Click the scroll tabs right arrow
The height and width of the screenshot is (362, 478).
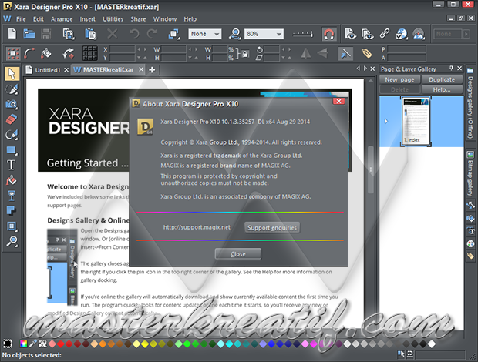pos(365,69)
